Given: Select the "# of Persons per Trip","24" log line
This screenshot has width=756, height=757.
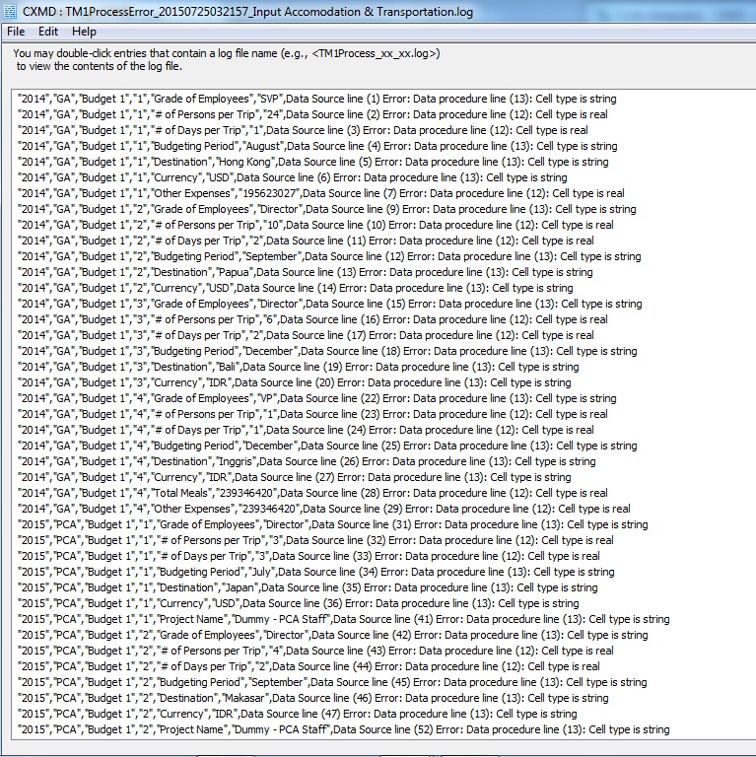Looking at the screenshot, I should [312, 114].
